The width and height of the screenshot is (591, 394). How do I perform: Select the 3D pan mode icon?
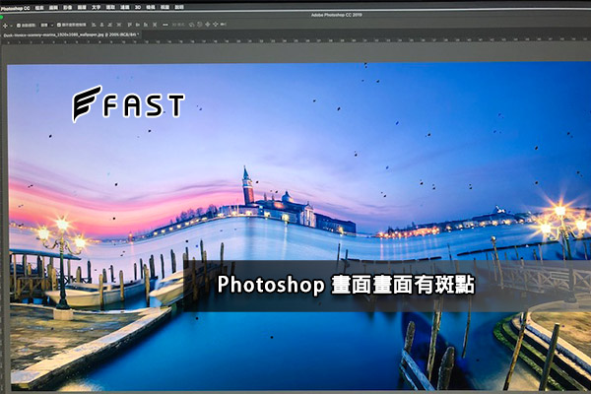[207, 25]
